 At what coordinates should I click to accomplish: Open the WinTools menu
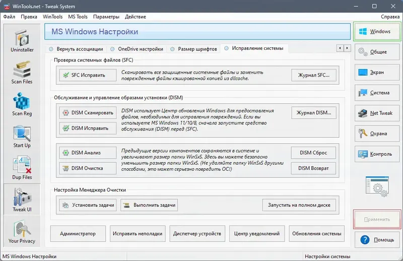tap(53, 17)
